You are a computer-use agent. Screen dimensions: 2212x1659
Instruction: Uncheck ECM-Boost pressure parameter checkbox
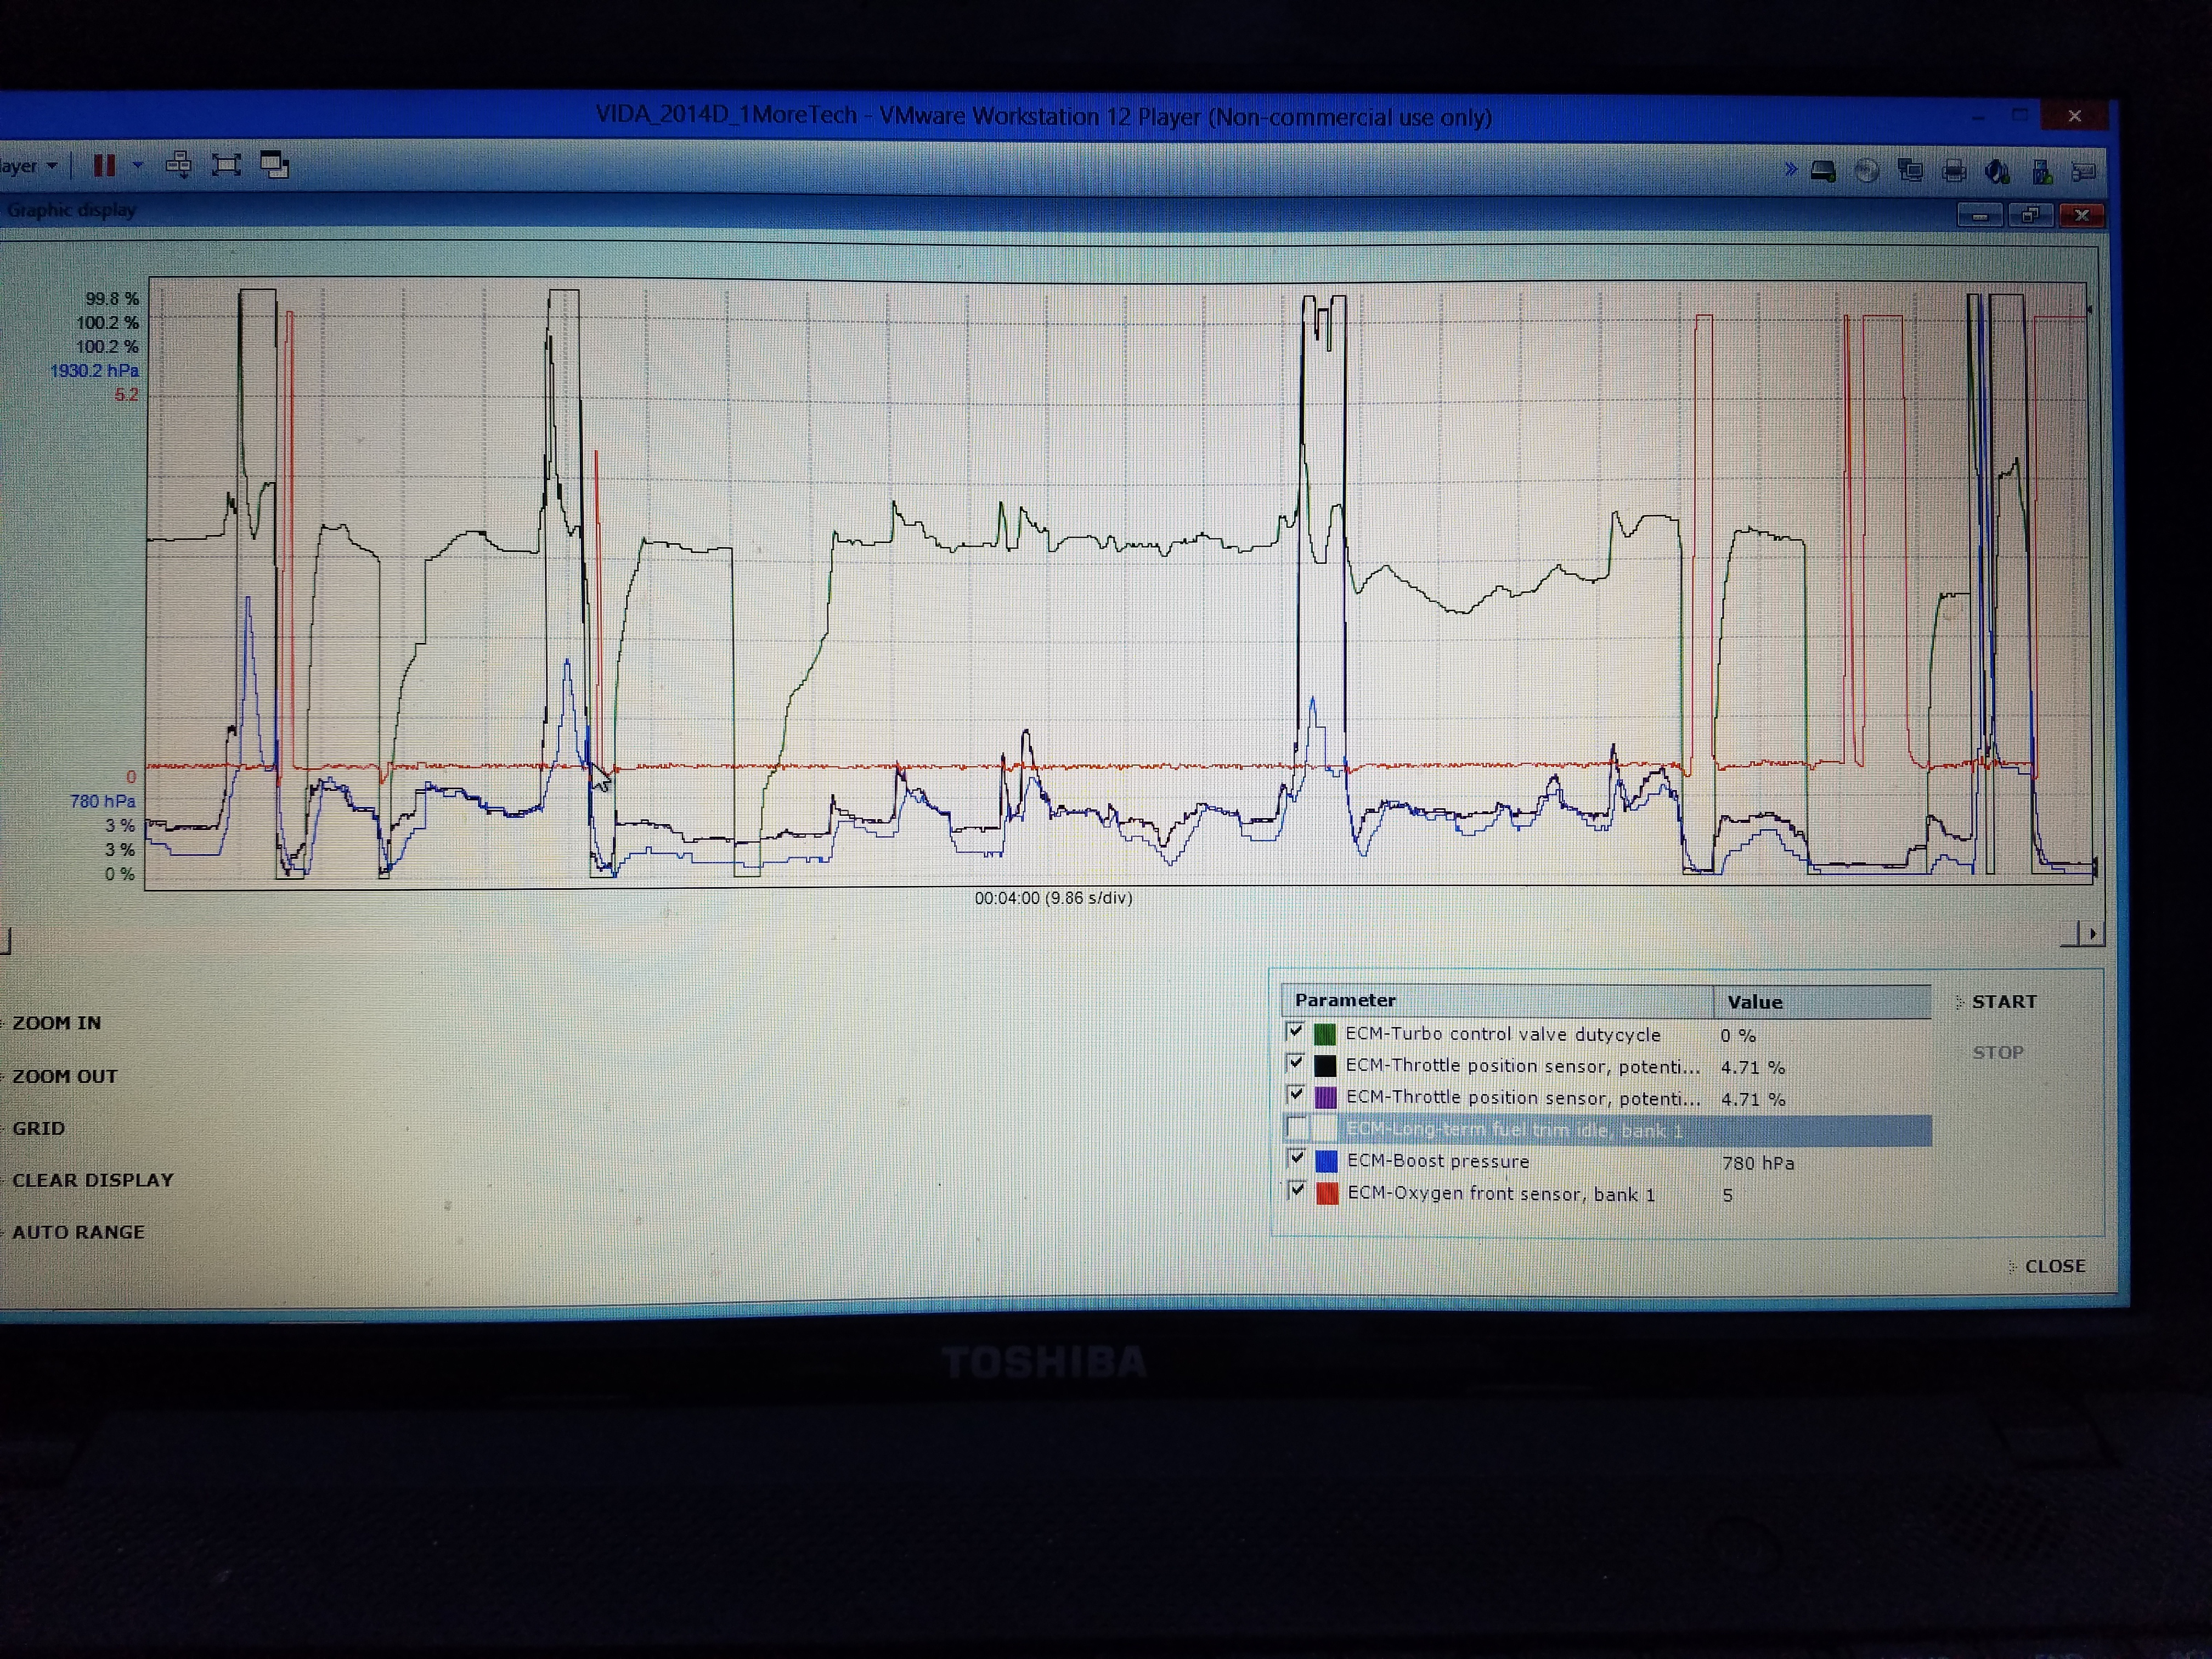coord(1297,1158)
